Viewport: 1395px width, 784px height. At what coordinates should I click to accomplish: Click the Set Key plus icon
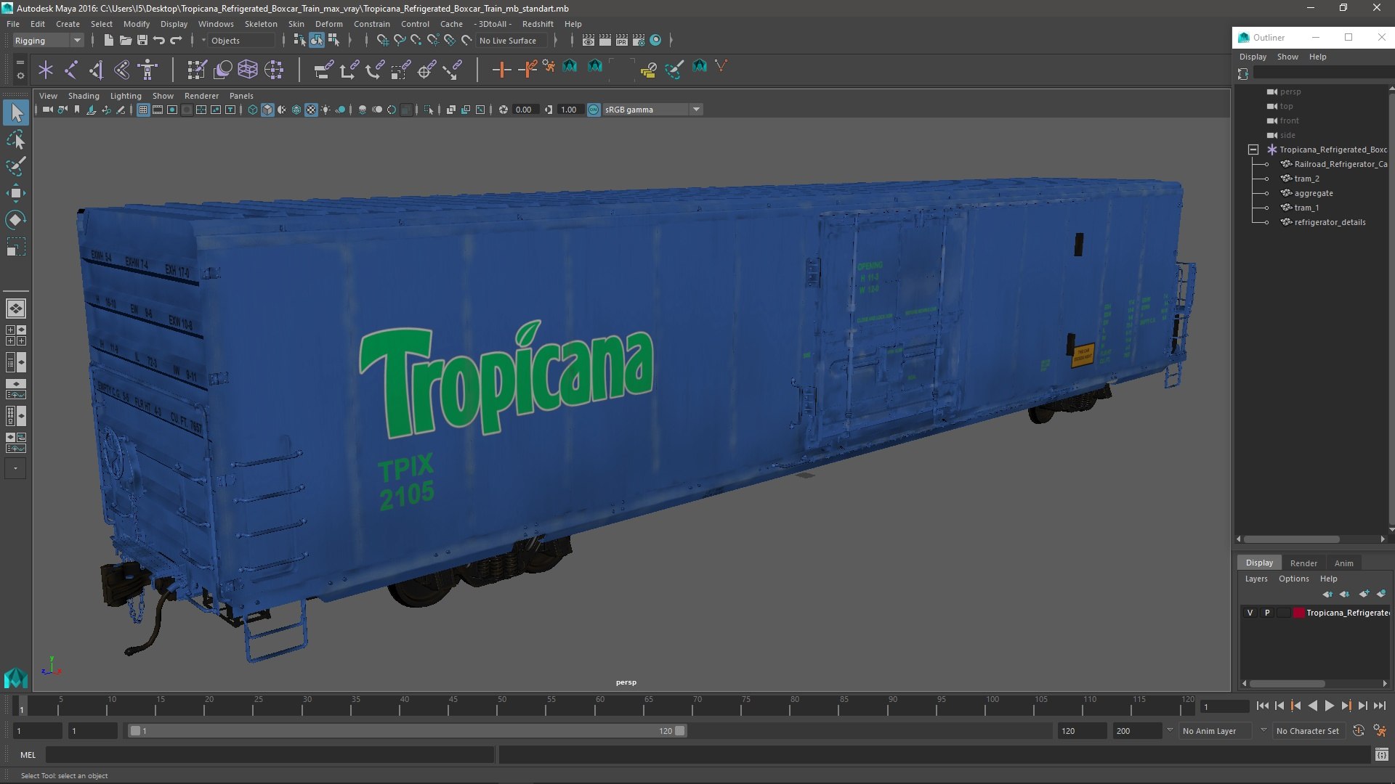[501, 70]
